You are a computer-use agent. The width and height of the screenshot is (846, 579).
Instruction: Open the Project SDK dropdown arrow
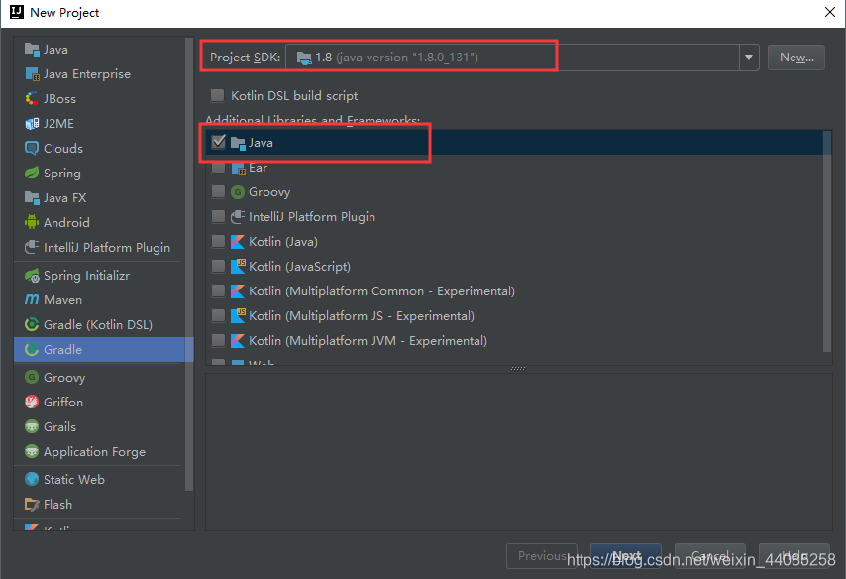[749, 58]
